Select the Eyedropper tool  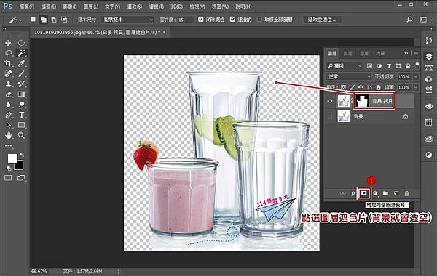point(21,63)
